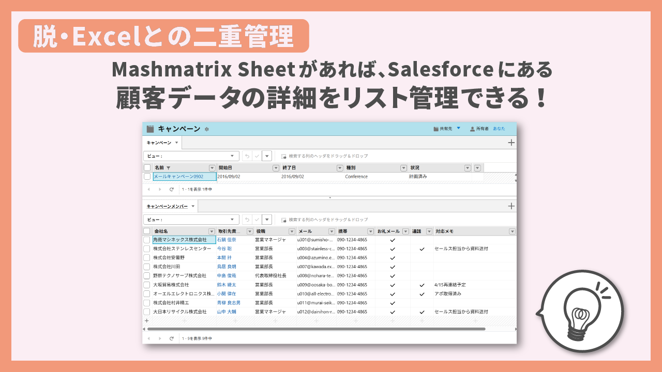Click filter icon on 名前 column header
The height and width of the screenshot is (372, 662).
tap(169, 168)
